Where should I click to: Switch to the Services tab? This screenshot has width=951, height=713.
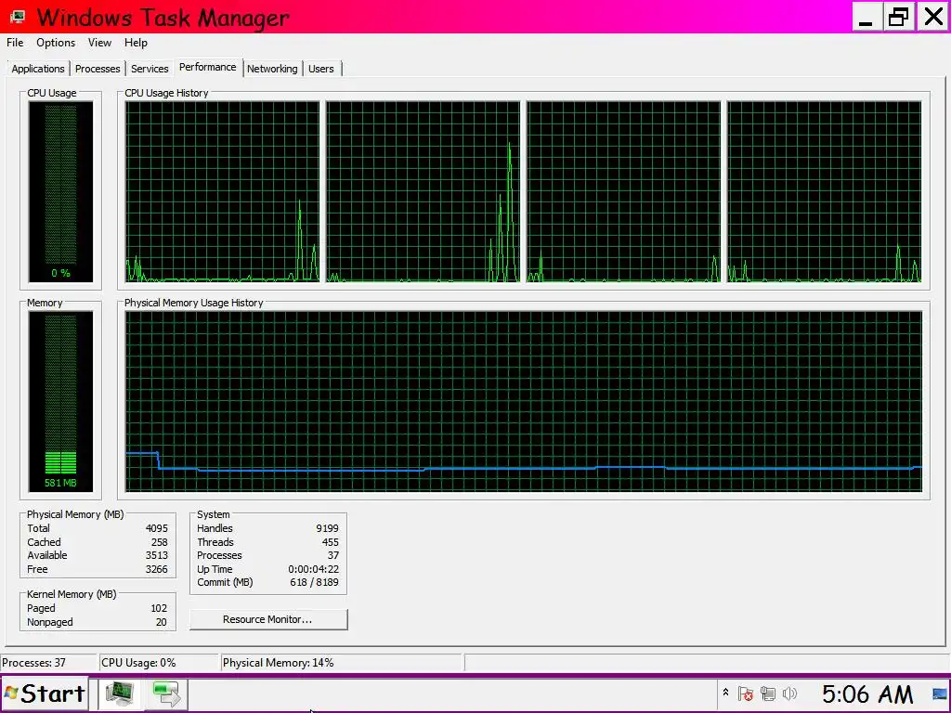pos(150,69)
